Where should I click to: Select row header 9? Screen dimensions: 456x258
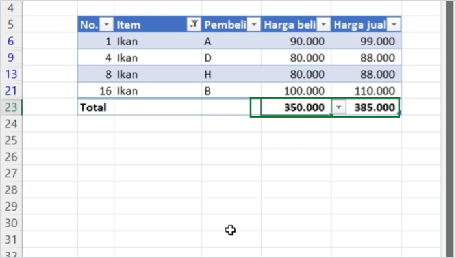coord(11,58)
